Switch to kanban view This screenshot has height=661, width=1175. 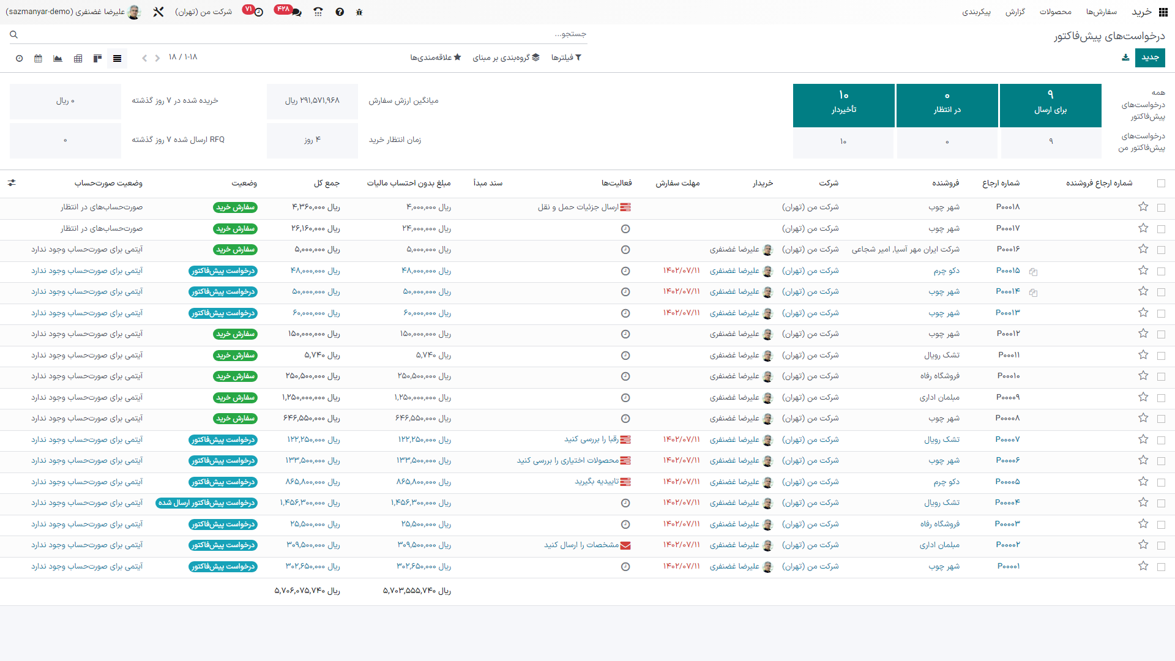[x=97, y=58]
